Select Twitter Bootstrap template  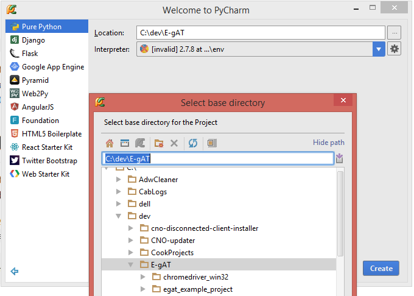47,161
